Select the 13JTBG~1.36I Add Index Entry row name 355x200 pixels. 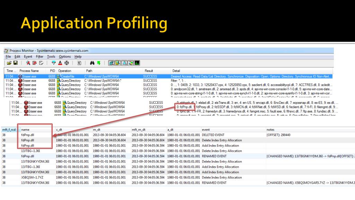[x=31, y=167]
